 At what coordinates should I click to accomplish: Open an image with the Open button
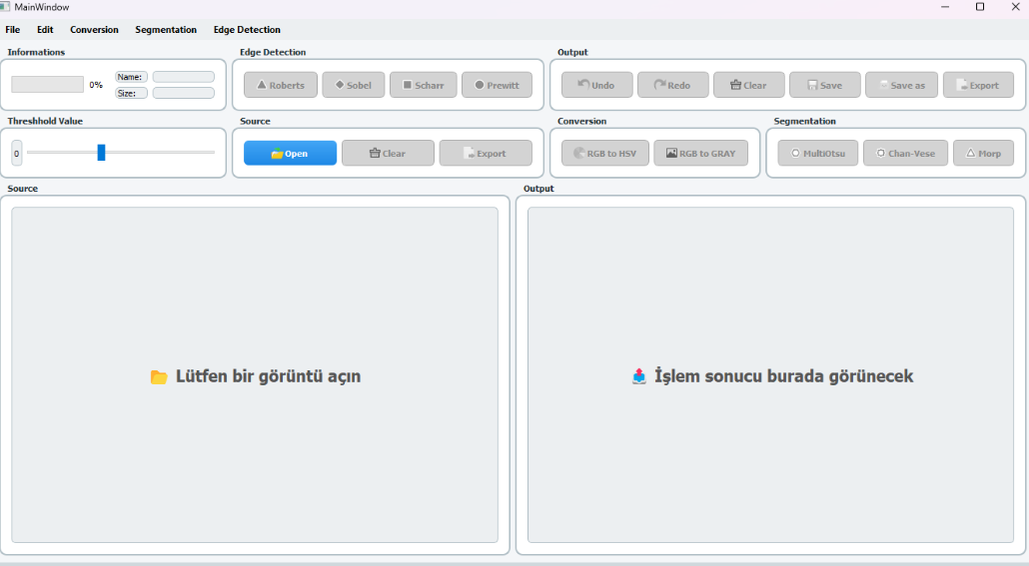coord(290,154)
